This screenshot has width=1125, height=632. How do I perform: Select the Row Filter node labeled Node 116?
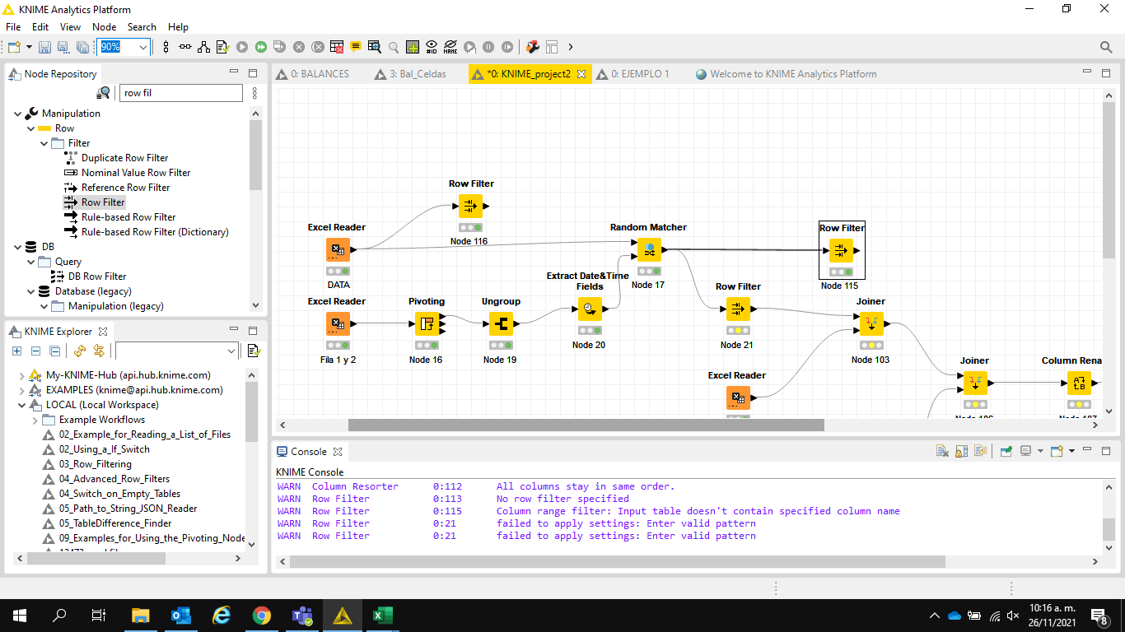click(470, 207)
